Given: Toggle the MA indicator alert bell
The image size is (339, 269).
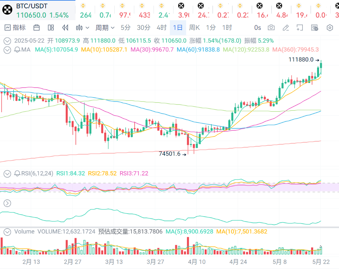Looking at the screenshot, I should (x=17, y=50).
